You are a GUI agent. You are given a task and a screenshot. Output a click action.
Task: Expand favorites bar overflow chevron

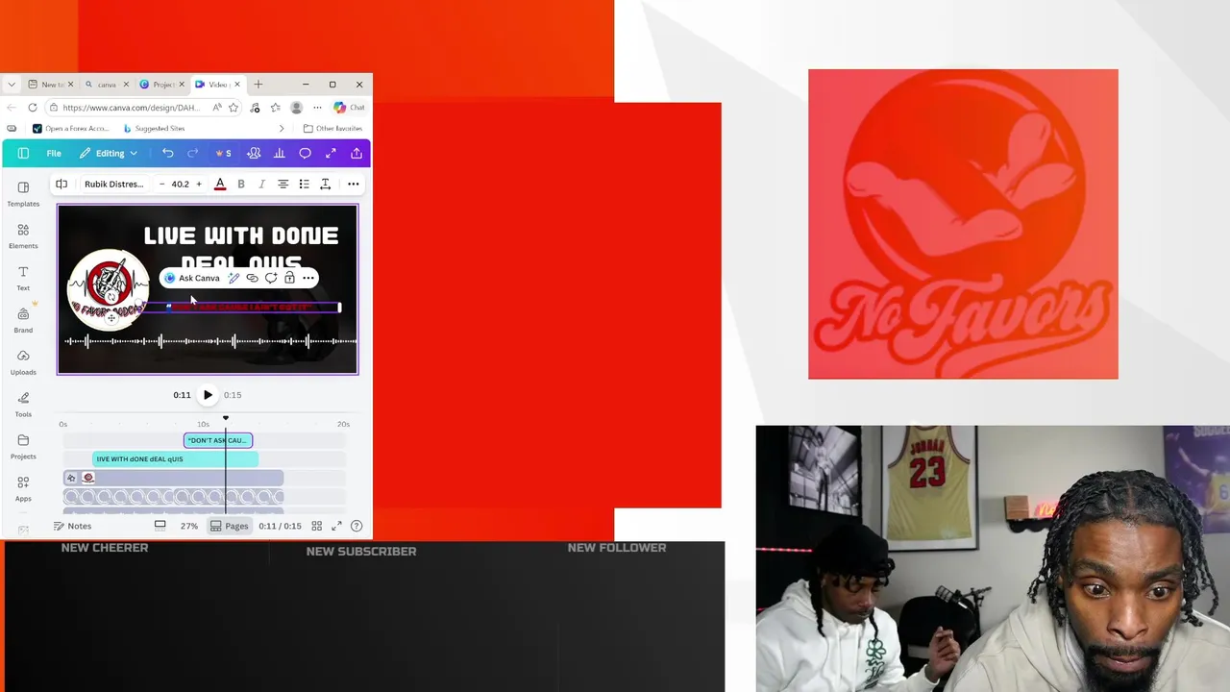pyautogui.click(x=282, y=128)
